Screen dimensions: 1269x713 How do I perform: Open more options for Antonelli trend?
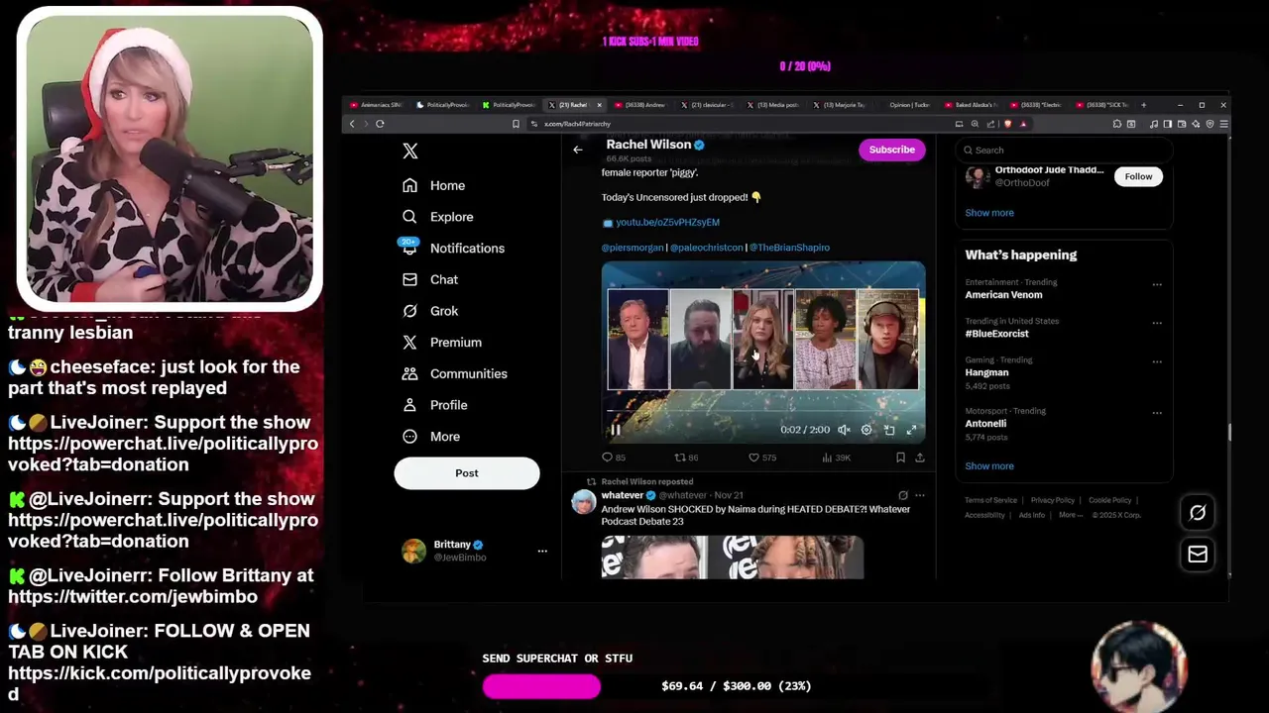[x=1157, y=413]
